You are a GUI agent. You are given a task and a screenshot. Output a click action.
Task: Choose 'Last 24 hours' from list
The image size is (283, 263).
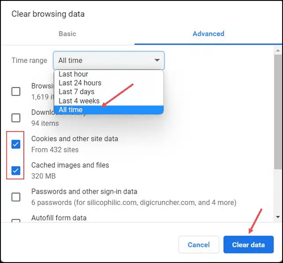point(80,83)
